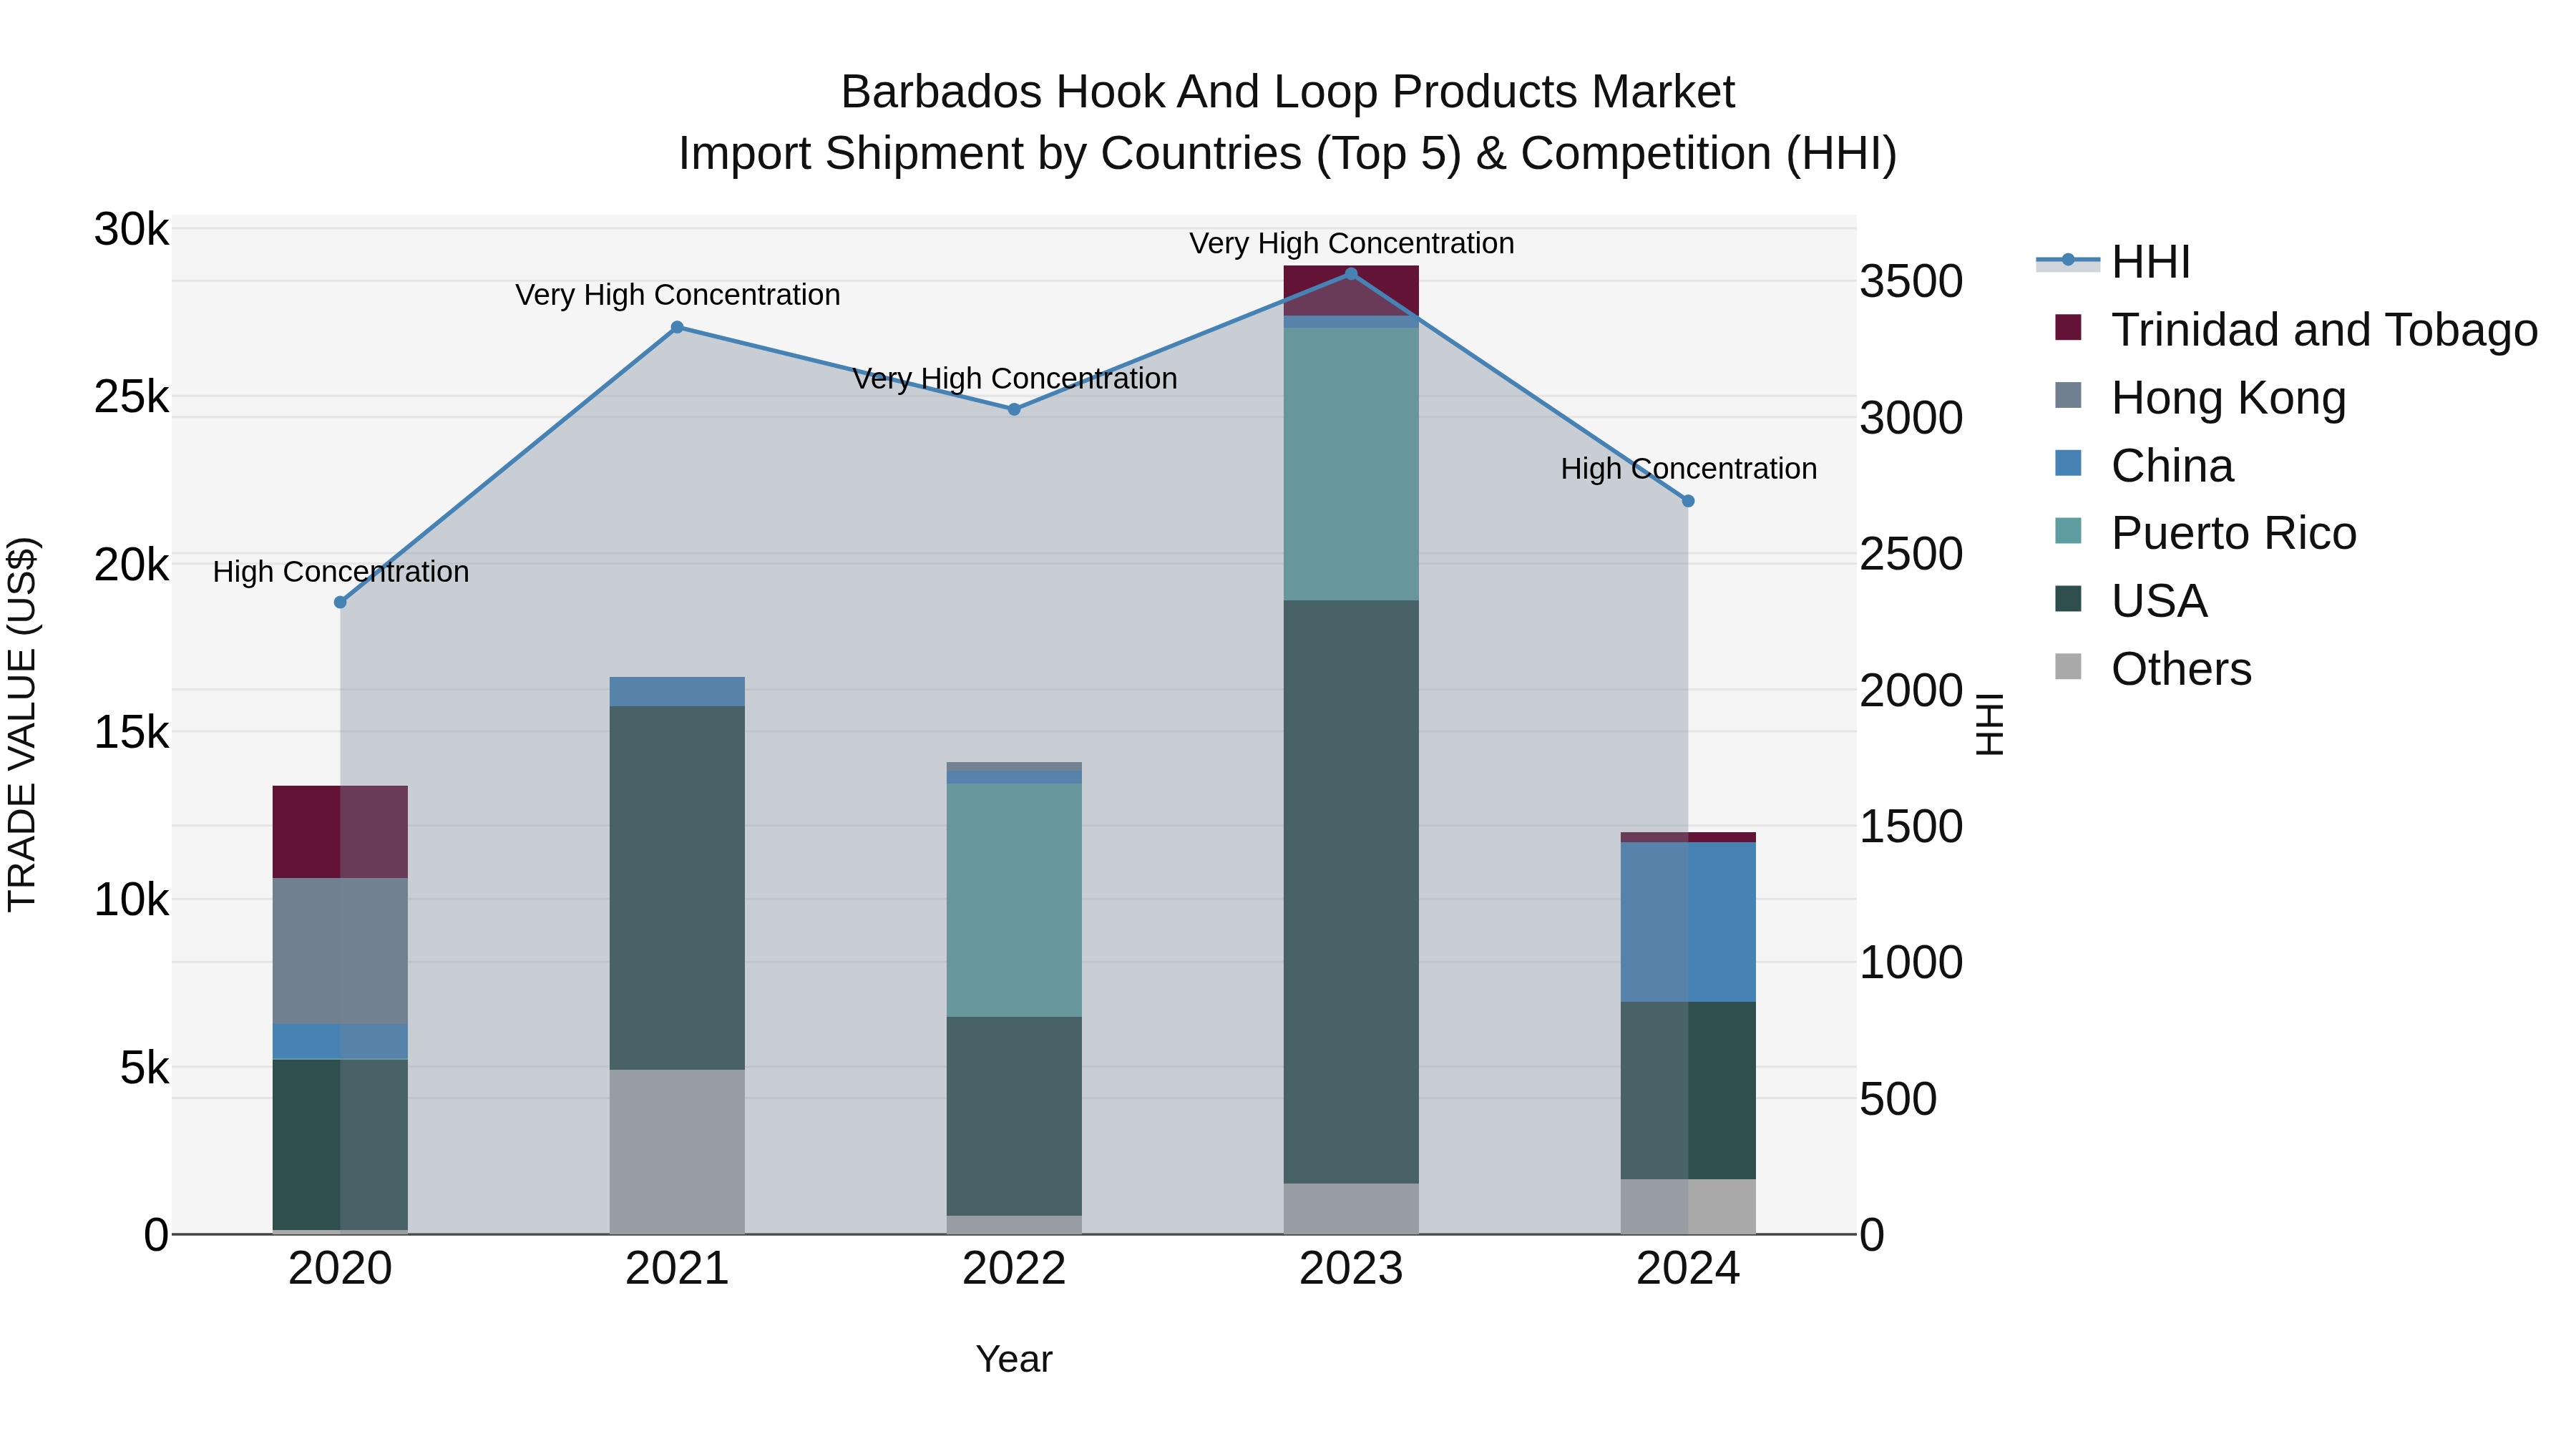
Task: Click the 2021 Others bar segment
Action: click(x=677, y=1152)
